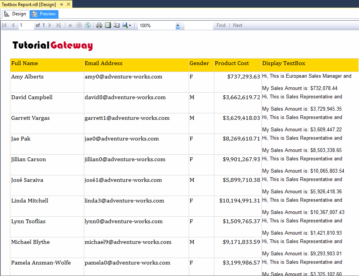Click text 'European Sales Manager' in Amy's row
359x276 pixels.
tap(314, 76)
